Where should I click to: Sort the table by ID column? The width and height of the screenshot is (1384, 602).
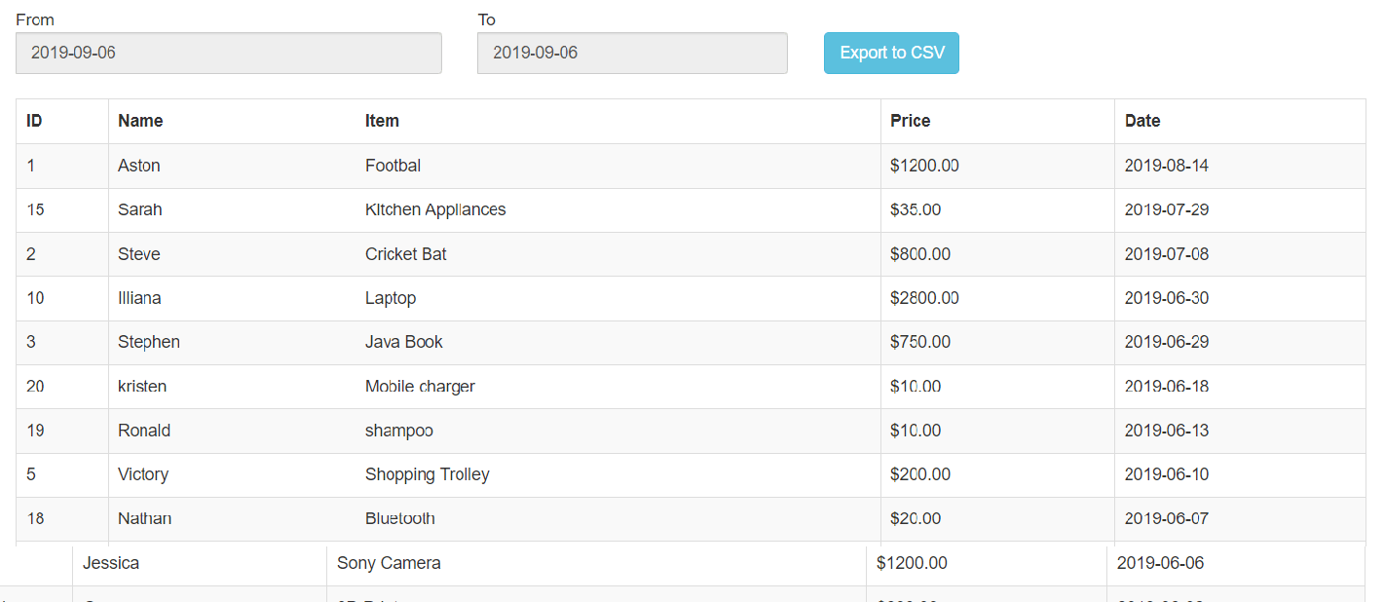pyautogui.click(x=34, y=120)
